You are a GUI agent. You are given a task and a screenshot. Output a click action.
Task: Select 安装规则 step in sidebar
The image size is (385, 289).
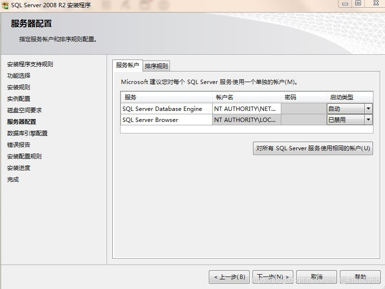coord(19,87)
